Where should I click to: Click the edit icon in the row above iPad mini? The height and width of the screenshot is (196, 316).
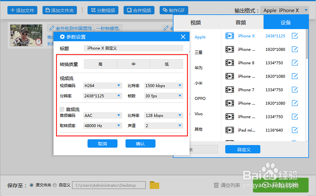295,117
